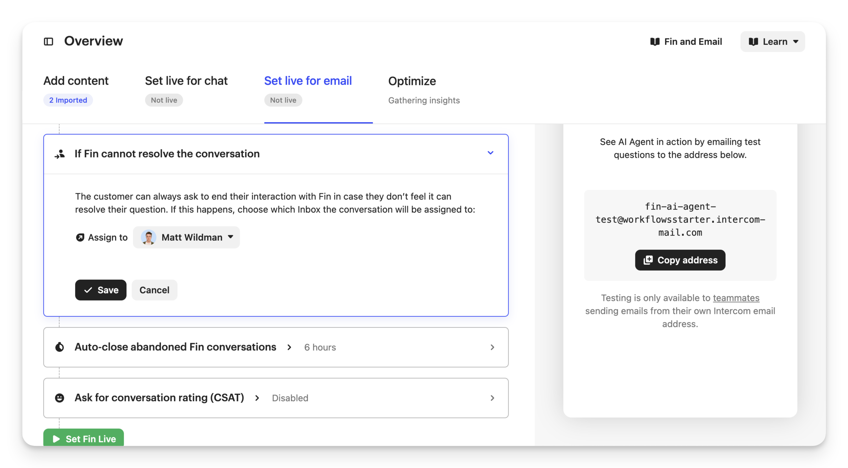
Task: Click the small chevron before 6 hours
Action: [289, 347]
